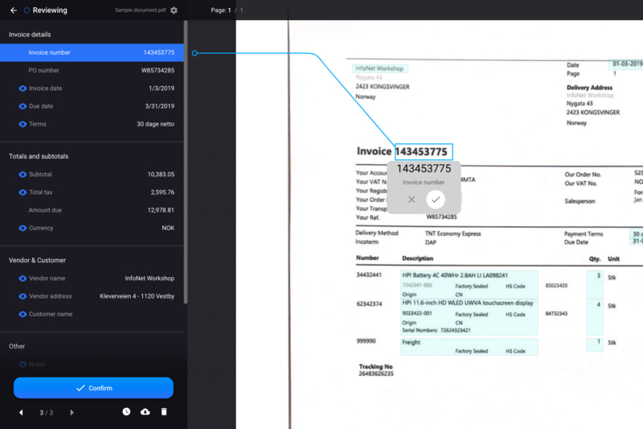
Task: Go to next document arrow
Action: click(x=72, y=413)
